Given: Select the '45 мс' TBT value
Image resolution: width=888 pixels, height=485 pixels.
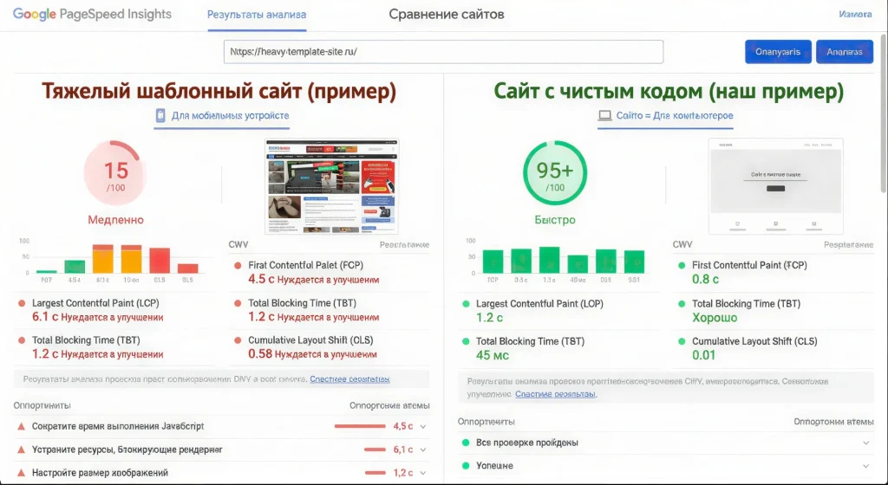Looking at the screenshot, I should tap(493, 356).
